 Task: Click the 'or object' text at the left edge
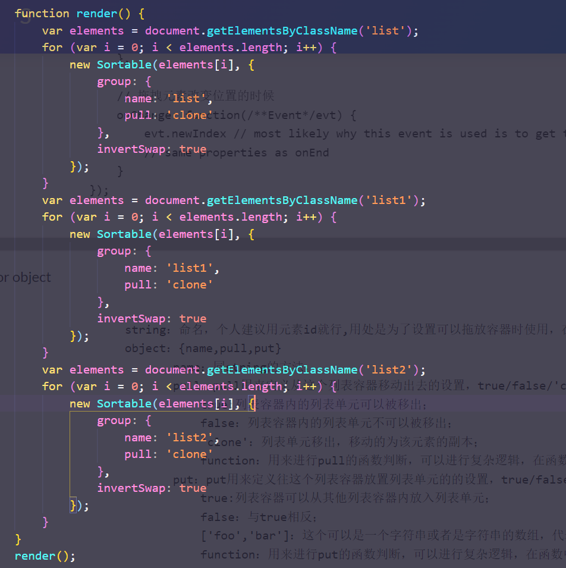(x=26, y=278)
